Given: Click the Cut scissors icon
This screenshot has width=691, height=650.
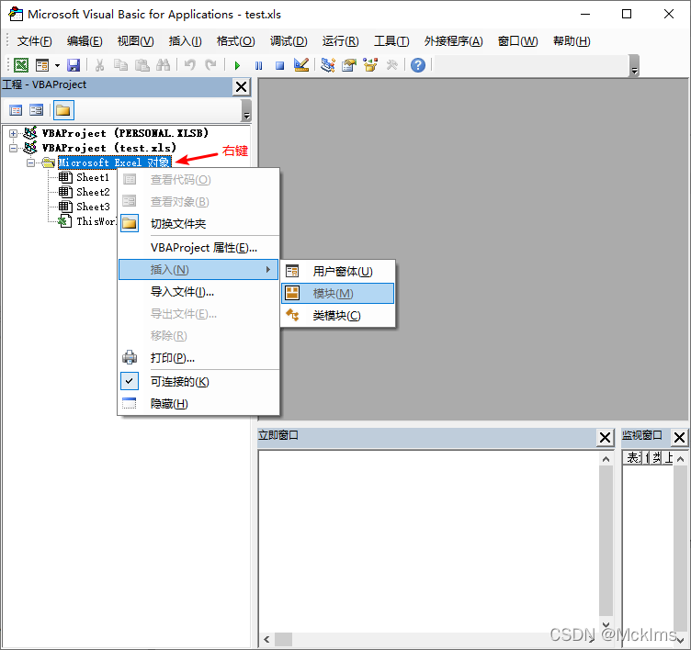Looking at the screenshot, I should click(100, 65).
